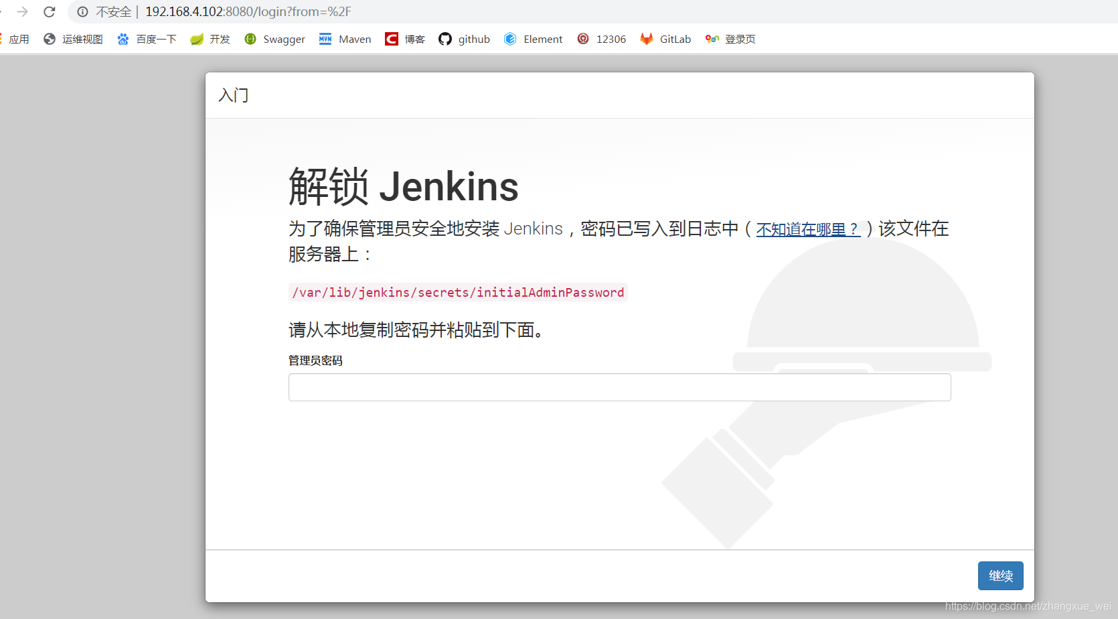
Task: Click the github bookmark label
Action: pos(474,40)
